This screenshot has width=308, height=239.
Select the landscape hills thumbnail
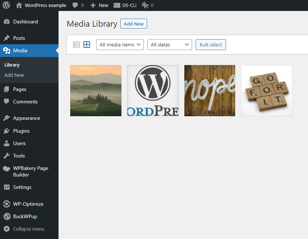(x=96, y=91)
